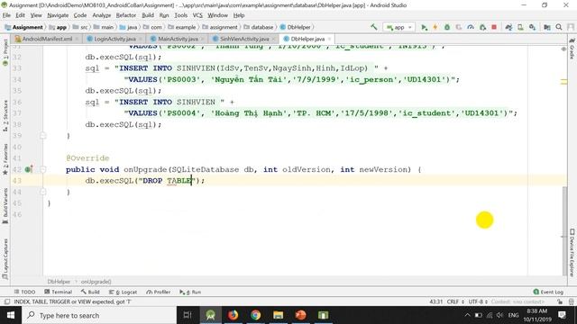The width and height of the screenshot is (577, 324).
Task: Collapse the onUpgrade method fold marker
Action: point(42,169)
